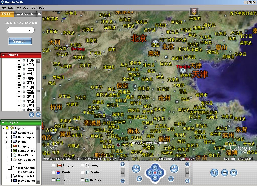Screen dimensions: 257x186
Task: Click the rotate counterclockwise button
Action: pos(136,169)
